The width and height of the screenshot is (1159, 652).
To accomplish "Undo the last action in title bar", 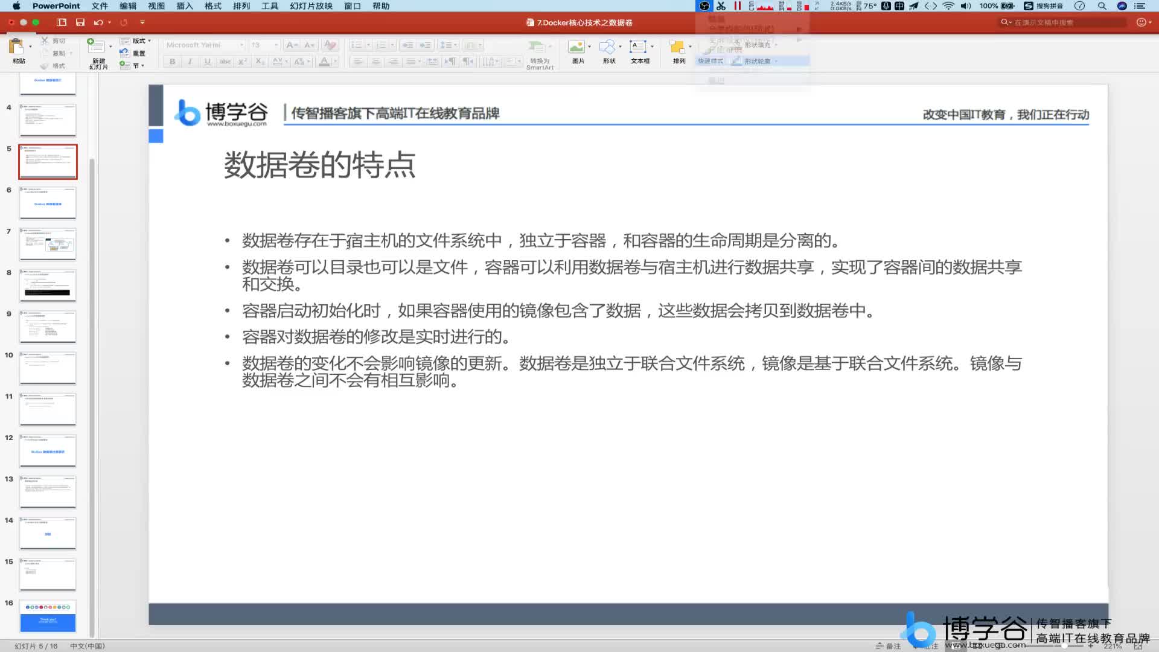I will (98, 22).
